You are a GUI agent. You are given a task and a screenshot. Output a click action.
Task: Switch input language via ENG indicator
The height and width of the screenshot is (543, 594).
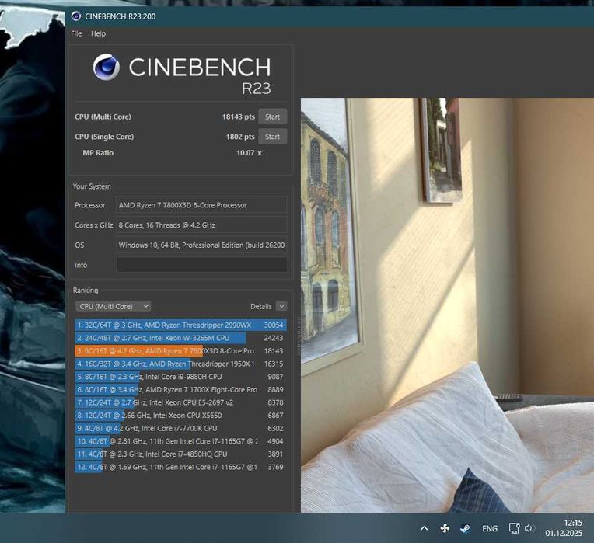(x=490, y=528)
